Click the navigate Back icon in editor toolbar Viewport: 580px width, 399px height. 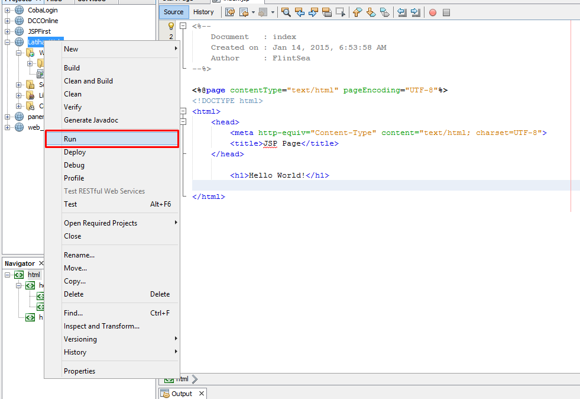pyautogui.click(x=244, y=12)
